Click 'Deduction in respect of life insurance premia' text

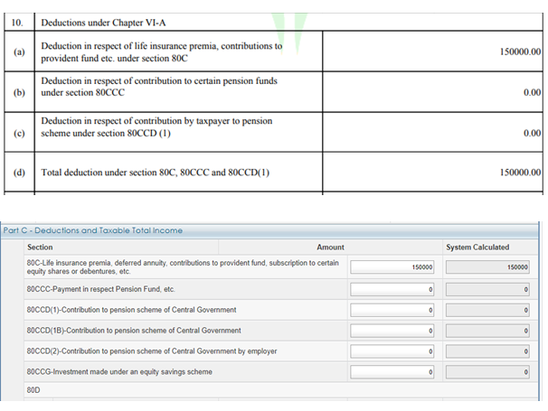tap(162, 52)
